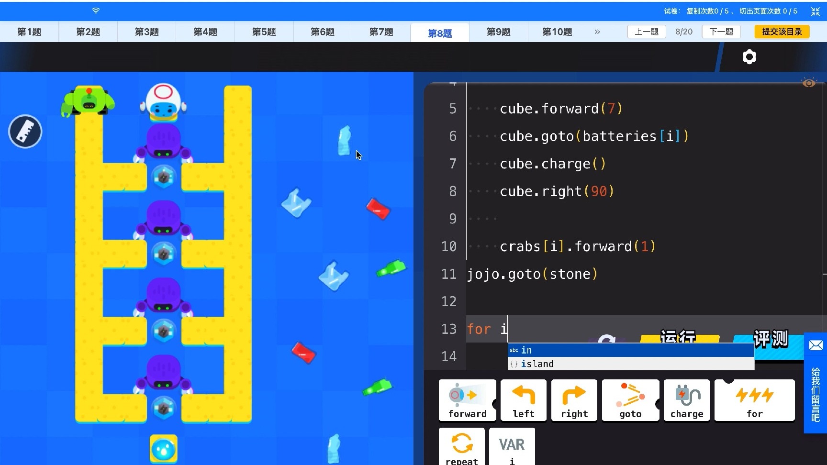Screen dimensions: 827x465
Task: Open the settings gear
Action: 749,57
